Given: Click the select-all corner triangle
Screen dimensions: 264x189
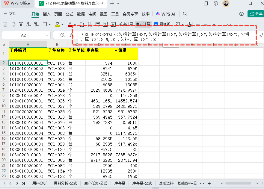Looking at the screenshot, I should [4, 45].
